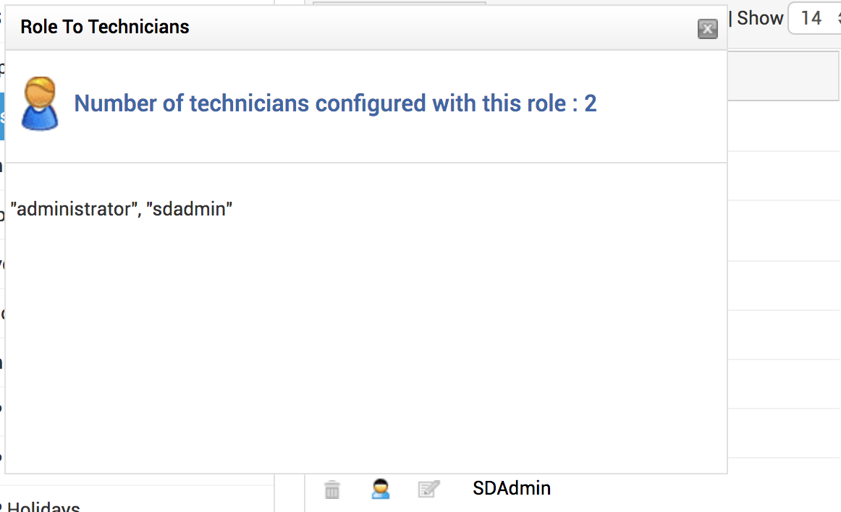This screenshot has height=512, width=841.
Task: Click the edit pencil icon for SDAdmin
Action: click(x=428, y=490)
